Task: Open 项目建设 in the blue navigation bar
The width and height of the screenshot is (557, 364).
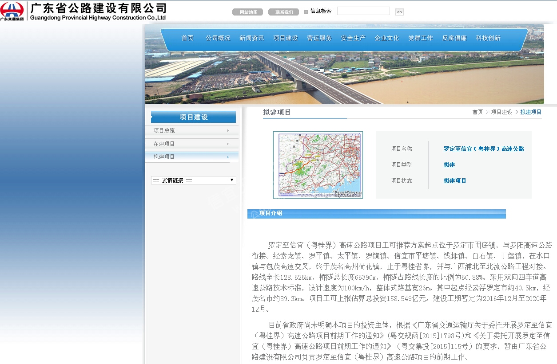Action: click(286, 38)
